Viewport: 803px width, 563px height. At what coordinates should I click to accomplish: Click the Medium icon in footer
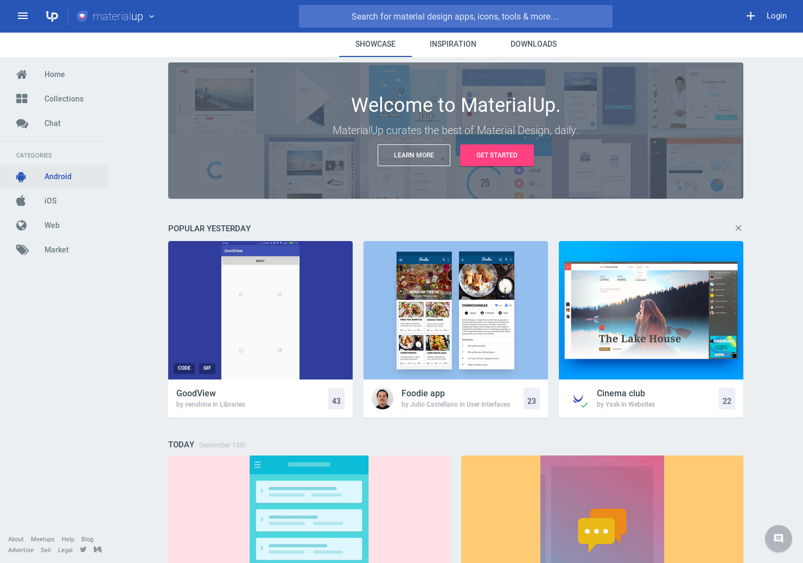coord(98,549)
